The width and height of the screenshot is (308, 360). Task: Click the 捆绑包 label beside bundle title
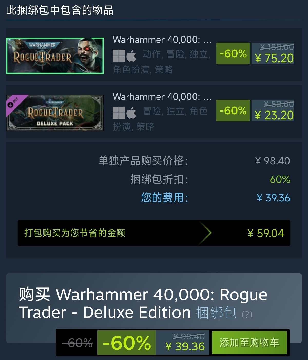point(216,313)
